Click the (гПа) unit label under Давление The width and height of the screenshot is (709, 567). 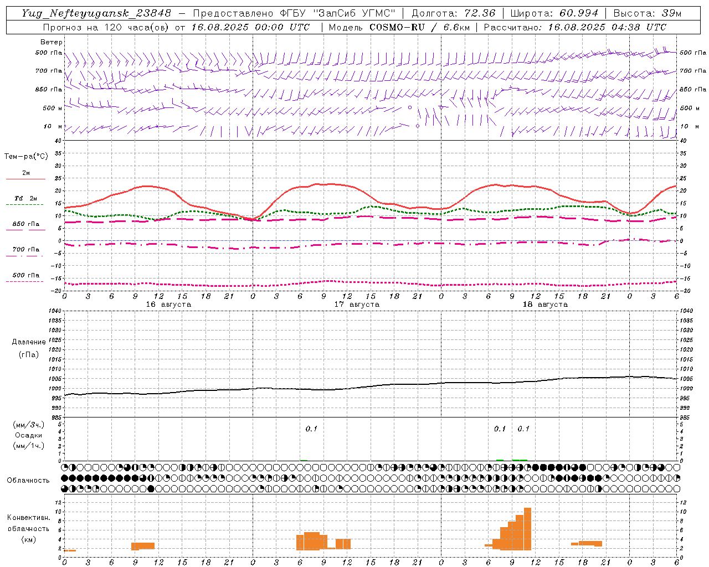tap(29, 354)
